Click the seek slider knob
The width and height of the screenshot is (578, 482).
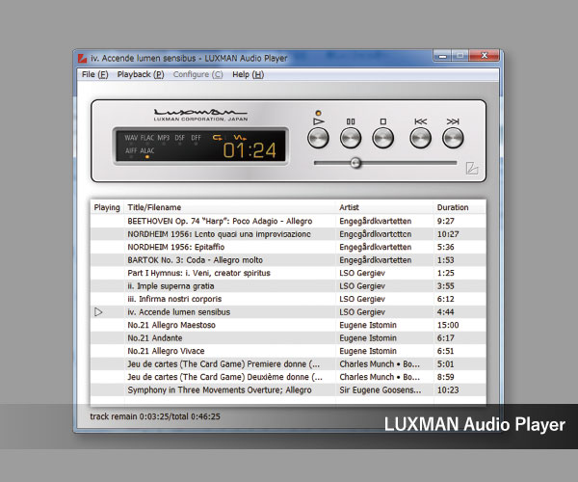[355, 163]
